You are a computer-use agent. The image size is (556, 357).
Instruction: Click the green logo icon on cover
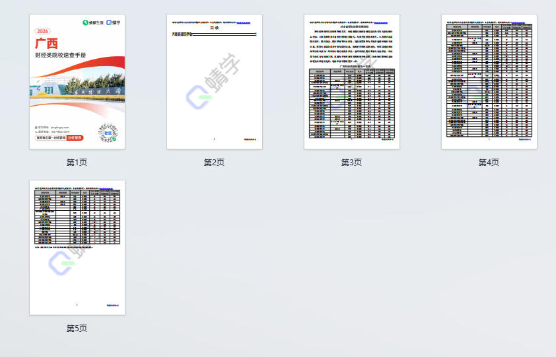click(85, 22)
